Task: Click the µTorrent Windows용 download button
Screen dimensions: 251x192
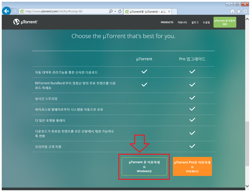Action: (x=144, y=167)
